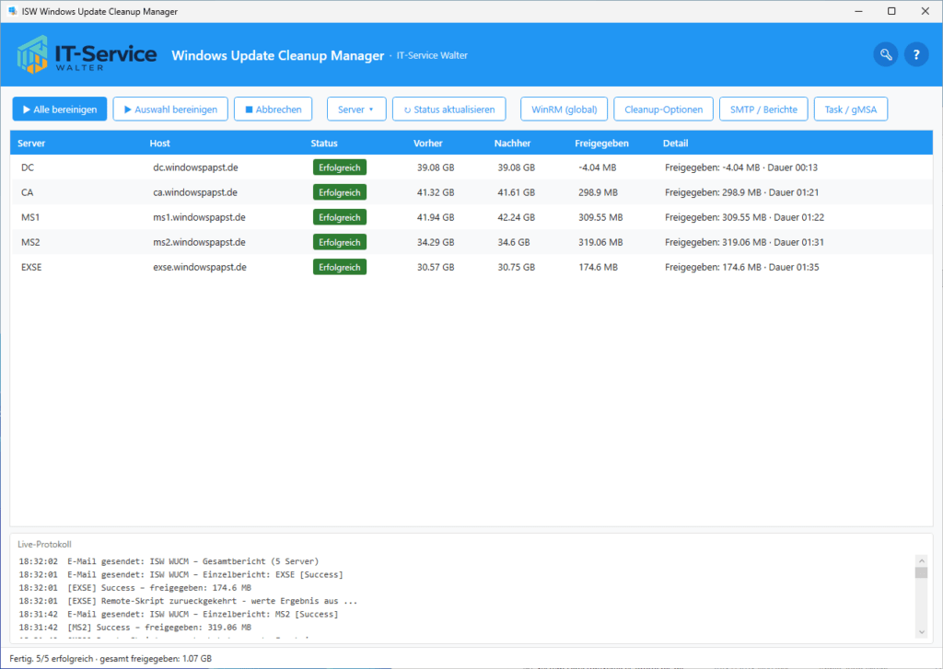Screen dimensions: 943x669
Task: Open help via the question mark icon
Action: [916, 54]
